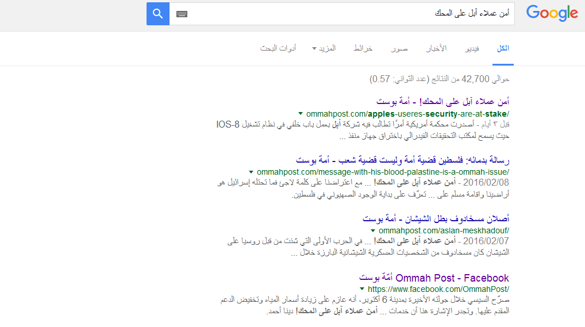This screenshot has height=327, width=585.
Task: Click the https://www.facebook.com/OmmahPost/ URL text
Action: click(438, 289)
